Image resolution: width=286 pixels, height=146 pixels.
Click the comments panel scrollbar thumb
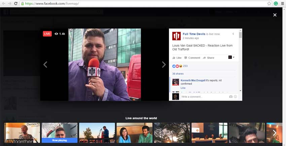(x=240, y=35)
